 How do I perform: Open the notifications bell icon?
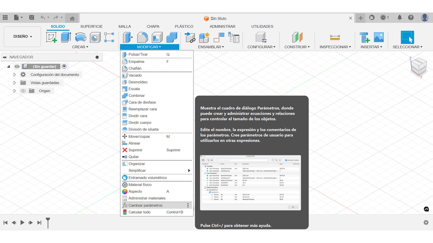(x=400, y=18)
